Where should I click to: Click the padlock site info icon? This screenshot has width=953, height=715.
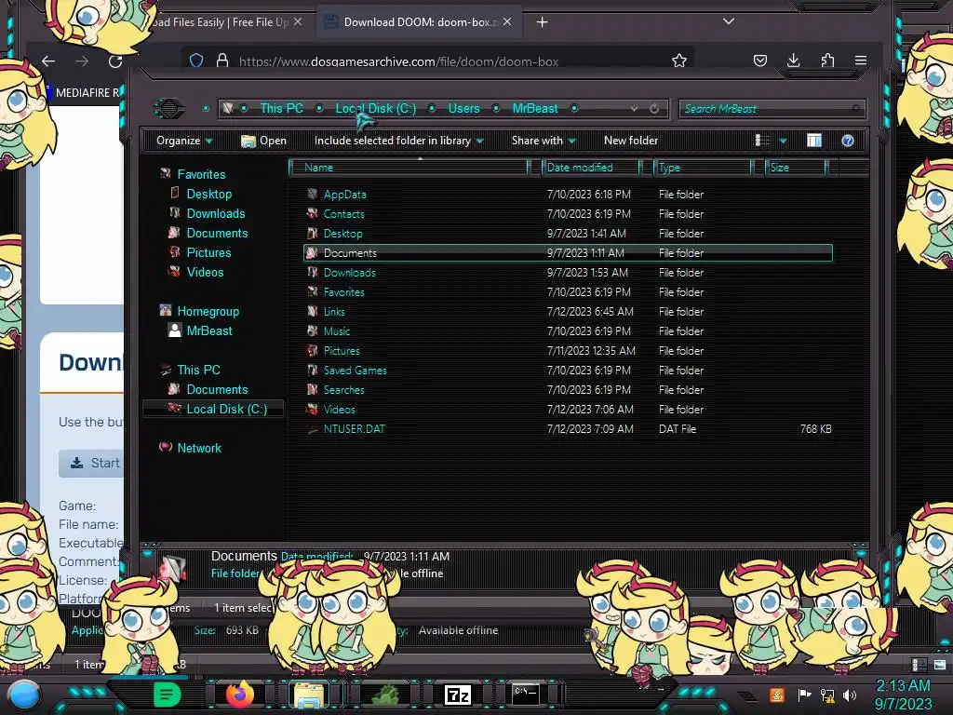(x=222, y=61)
